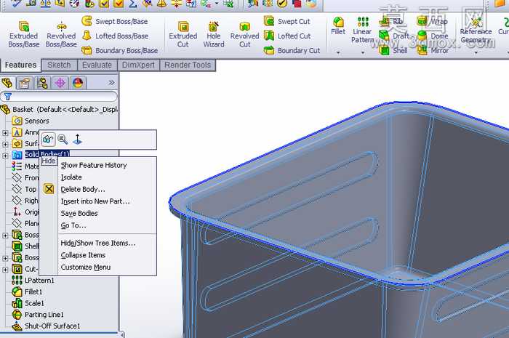509x338 pixels.
Task: Choose Show Feature History
Action: click(94, 166)
